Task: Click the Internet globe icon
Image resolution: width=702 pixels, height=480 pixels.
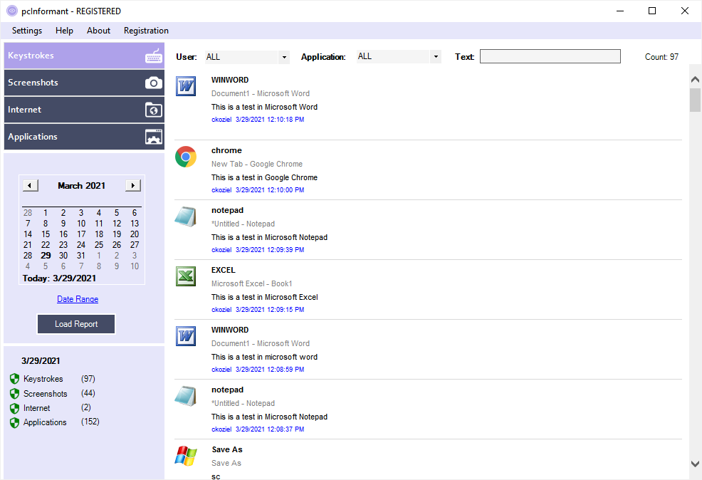Action: [x=154, y=110]
